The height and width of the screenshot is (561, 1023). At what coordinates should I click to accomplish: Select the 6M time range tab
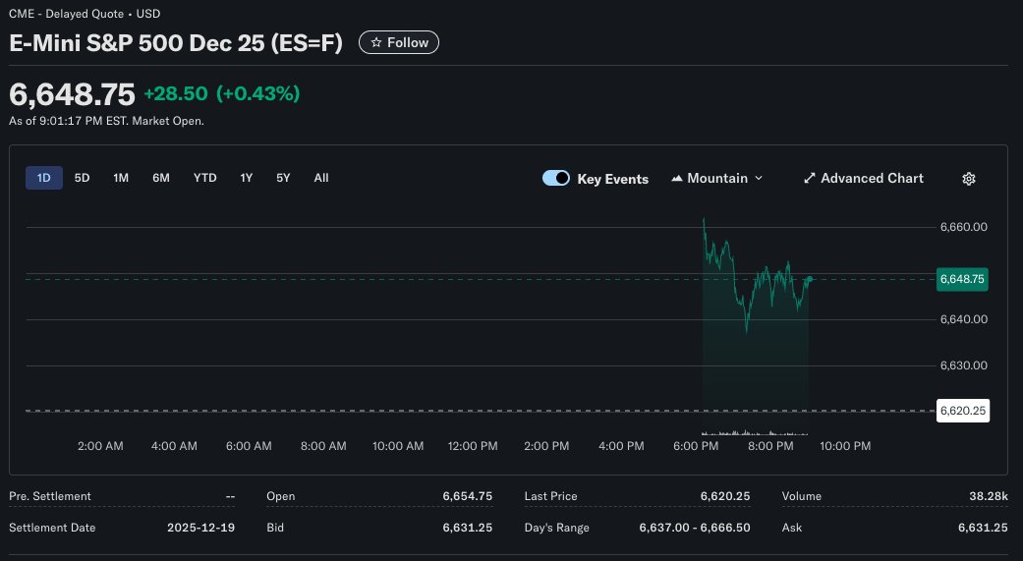[x=161, y=178]
